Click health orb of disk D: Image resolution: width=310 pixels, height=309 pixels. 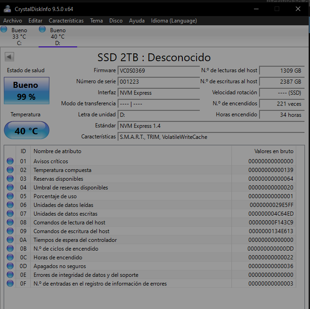(x=42, y=29)
